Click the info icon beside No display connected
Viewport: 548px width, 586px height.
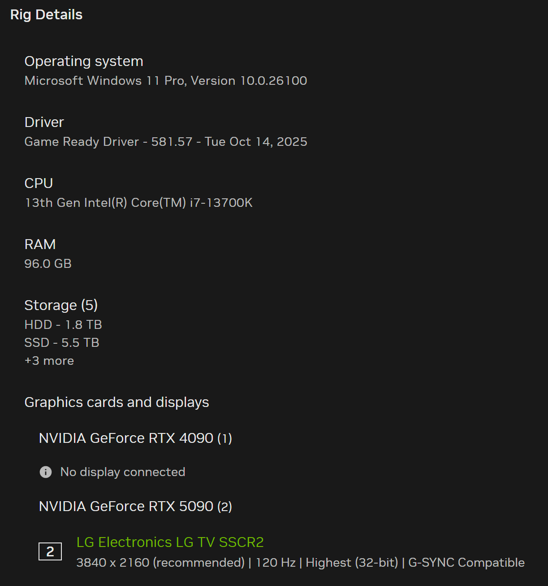(x=46, y=472)
